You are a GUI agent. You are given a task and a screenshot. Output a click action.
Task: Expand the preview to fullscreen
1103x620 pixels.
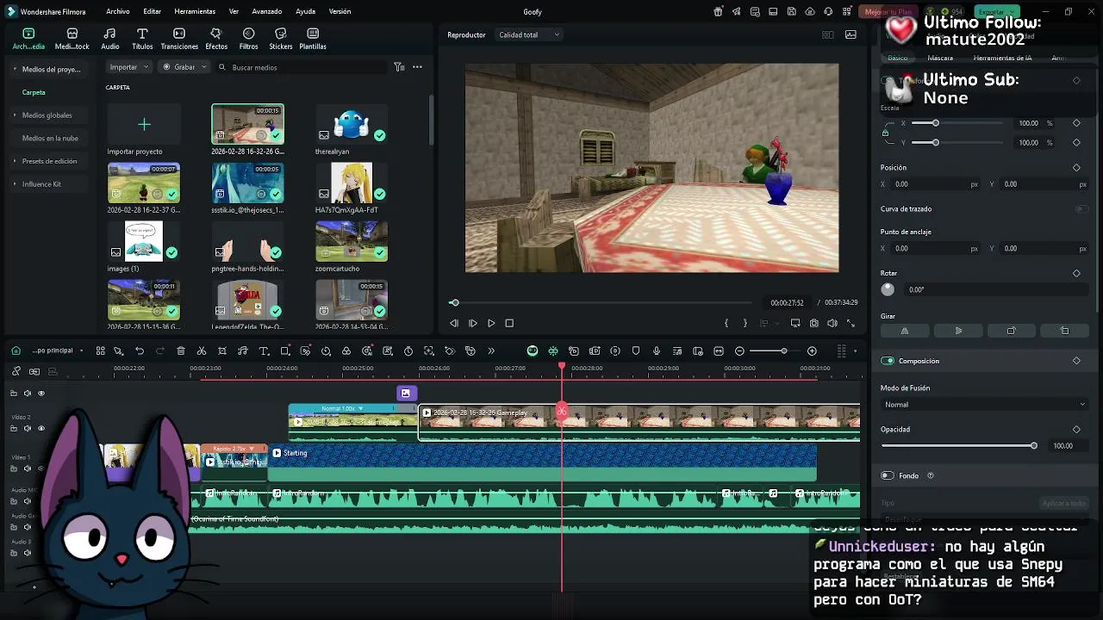pos(851,323)
